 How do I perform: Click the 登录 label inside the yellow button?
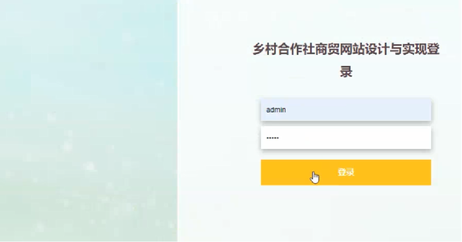coord(346,172)
